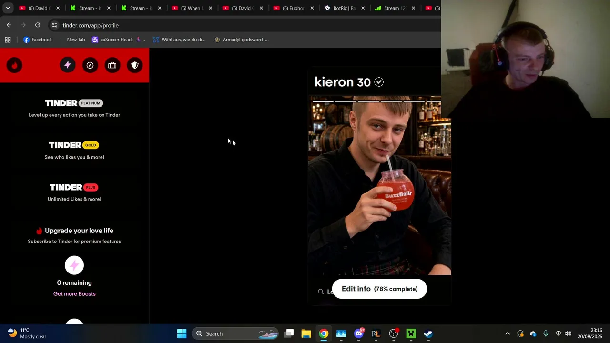610x343 pixels.
Task: Close the Stream 12 tab
Action: pyautogui.click(x=413, y=8)
